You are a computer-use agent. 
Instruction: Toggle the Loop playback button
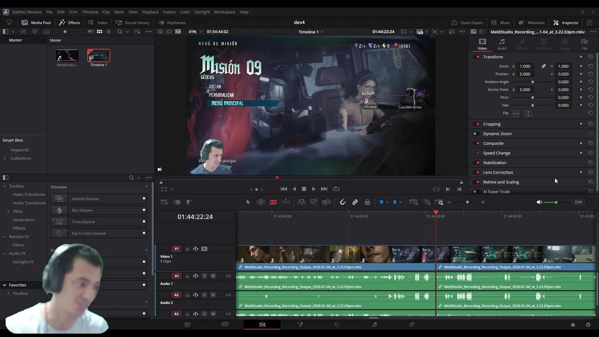coord(336,189)
